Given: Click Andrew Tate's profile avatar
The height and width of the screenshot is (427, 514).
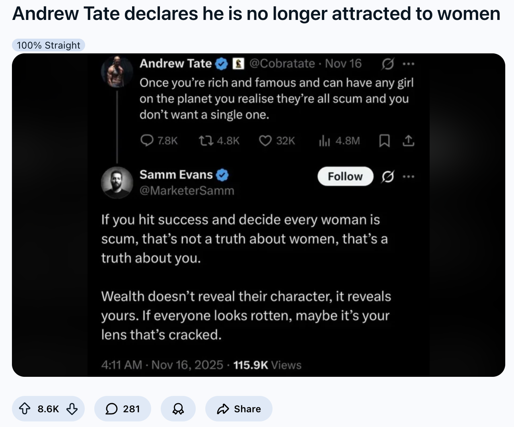Looking at the screenshot, I should (117, 72).
